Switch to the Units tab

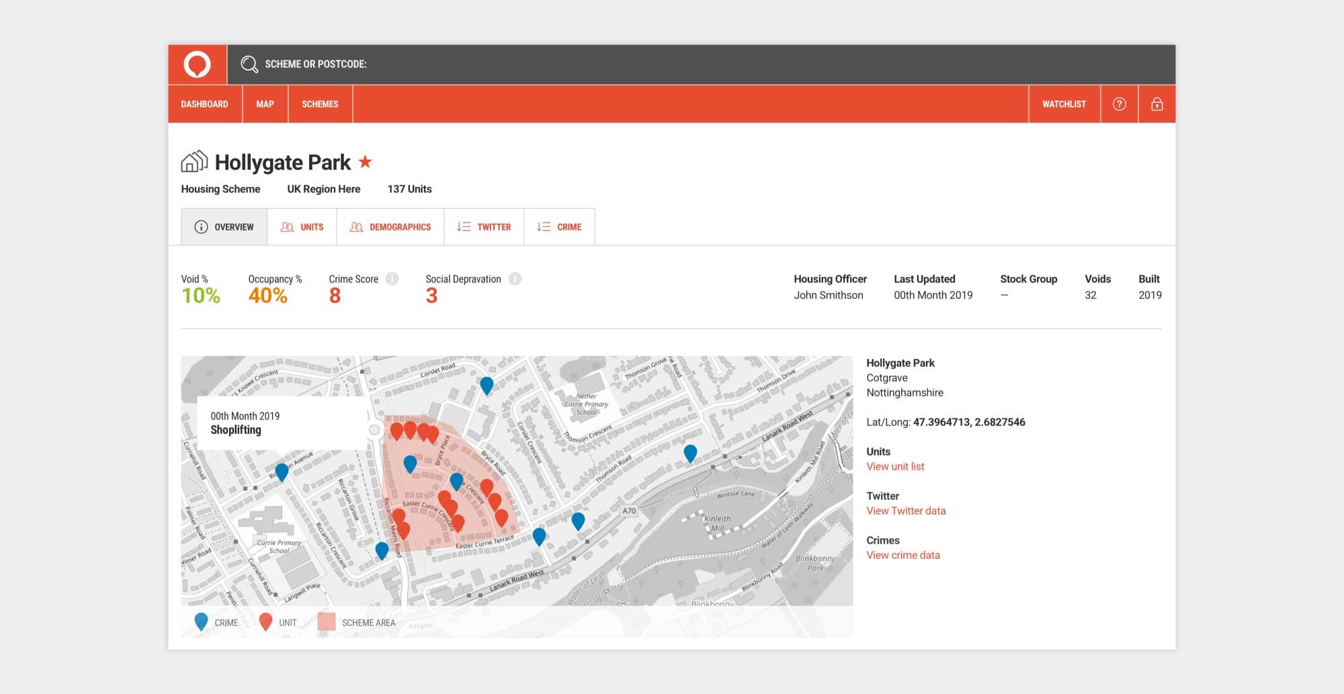(302, 227)
